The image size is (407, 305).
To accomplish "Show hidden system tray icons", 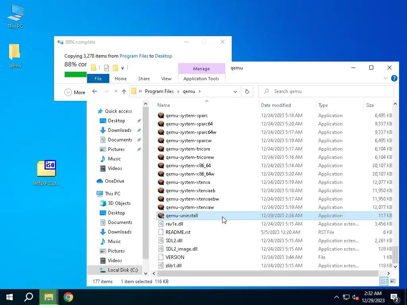I will click(x=336, y=297).
